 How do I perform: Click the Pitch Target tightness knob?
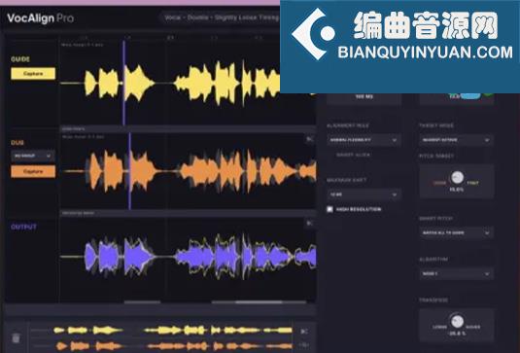[x=457, y=178]
